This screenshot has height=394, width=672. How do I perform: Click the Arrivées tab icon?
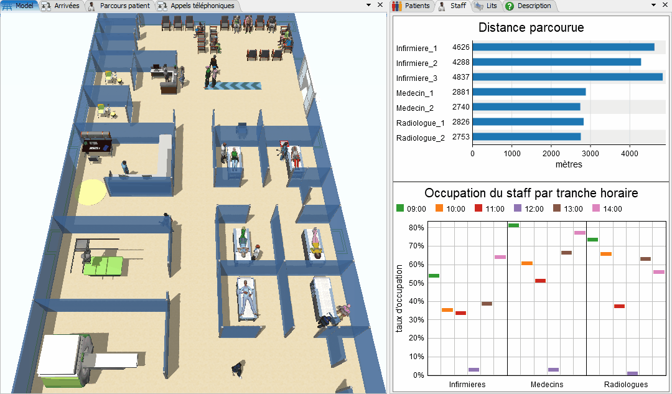47,6
